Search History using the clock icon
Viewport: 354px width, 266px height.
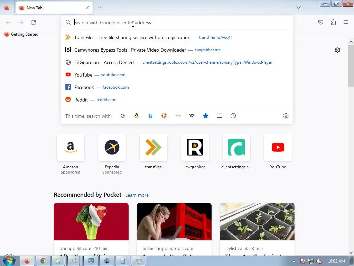click(x=233, y=116)
